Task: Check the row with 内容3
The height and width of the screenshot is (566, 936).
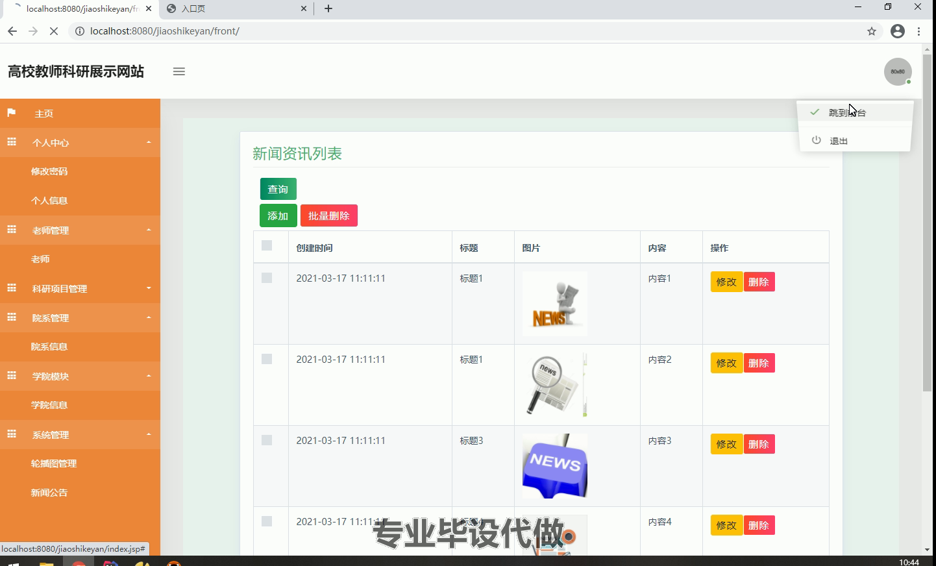Action: [x=267, y=440]
